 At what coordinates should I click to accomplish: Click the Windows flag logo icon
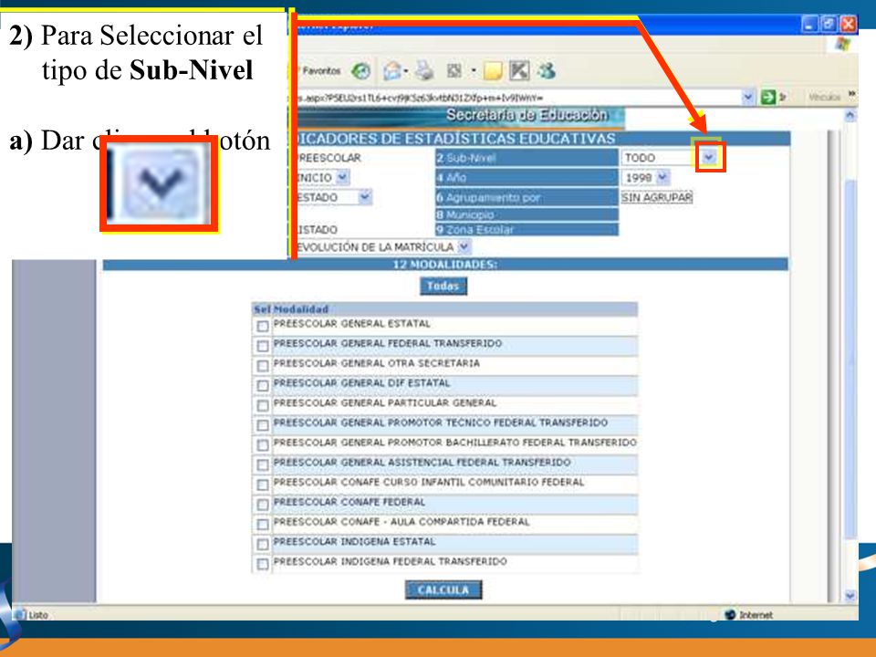843,45
